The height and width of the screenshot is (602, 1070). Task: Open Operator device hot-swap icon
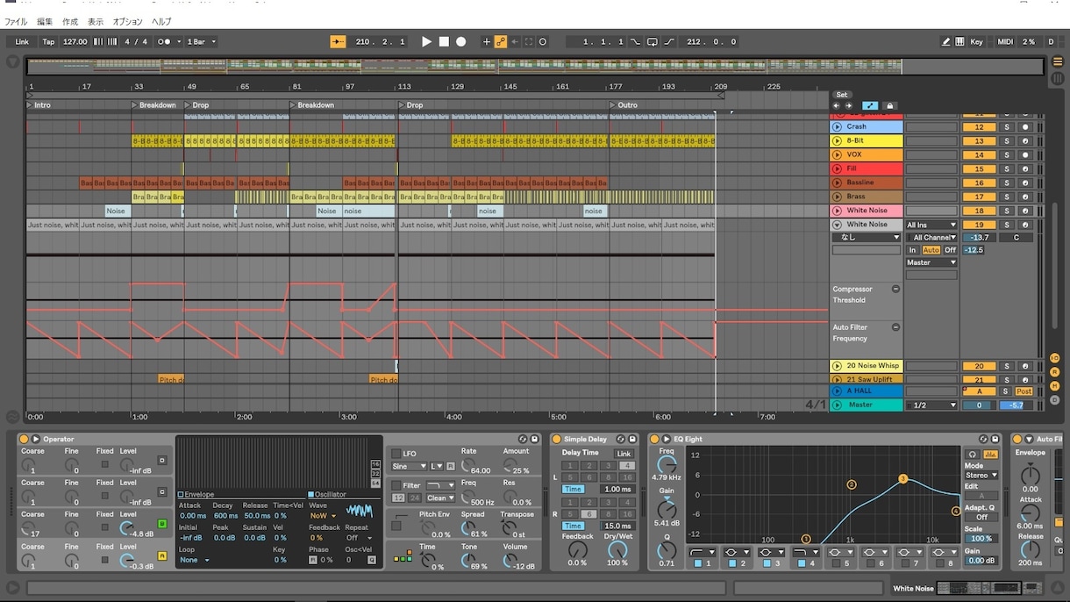pos(523,439)
